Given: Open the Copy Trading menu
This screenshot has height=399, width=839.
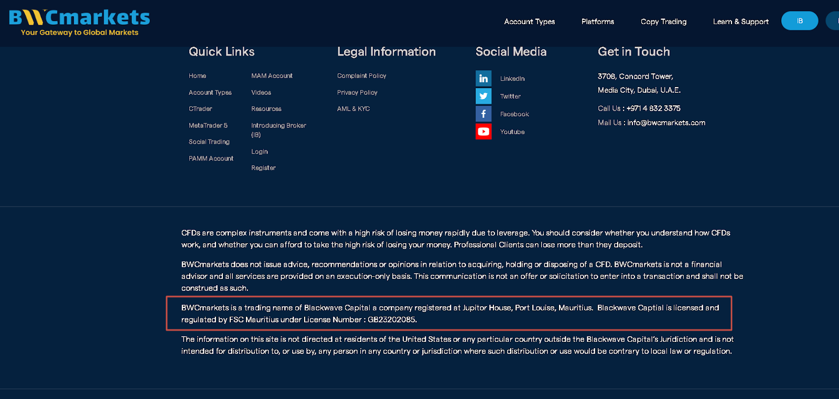Looking at the screenshot, I should (663, 21).
